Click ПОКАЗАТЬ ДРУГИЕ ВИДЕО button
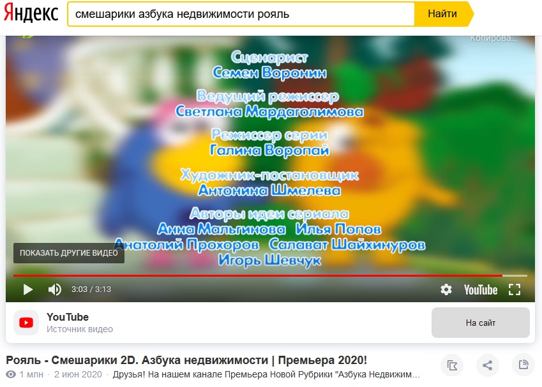Viewport: 542px width, 387px height. 69,253
